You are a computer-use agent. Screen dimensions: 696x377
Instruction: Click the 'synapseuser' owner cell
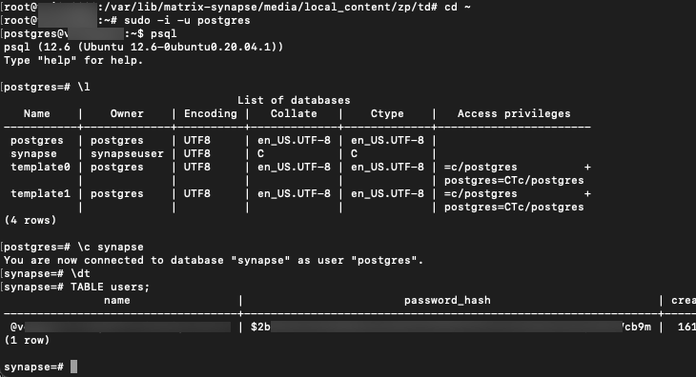tap(127, 153)
